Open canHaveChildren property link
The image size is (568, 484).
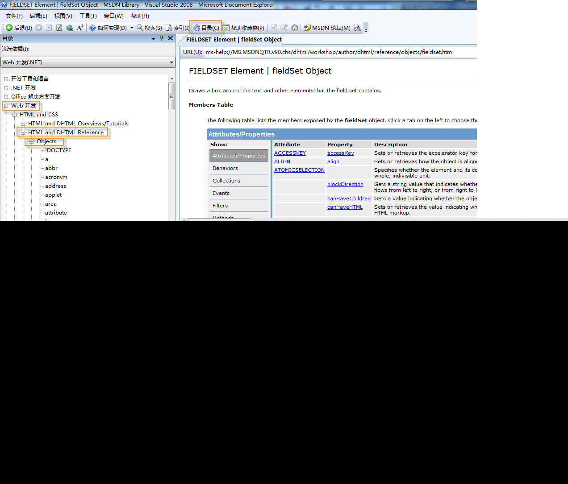point(349,199)
